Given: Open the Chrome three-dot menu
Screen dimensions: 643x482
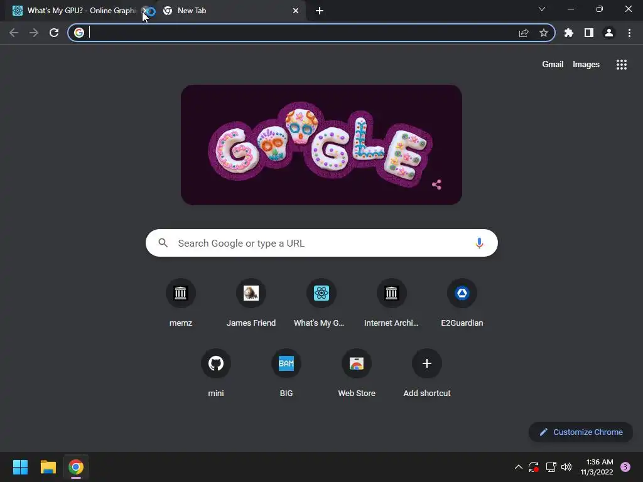Looking at the screenshot, I should (629, 33).
